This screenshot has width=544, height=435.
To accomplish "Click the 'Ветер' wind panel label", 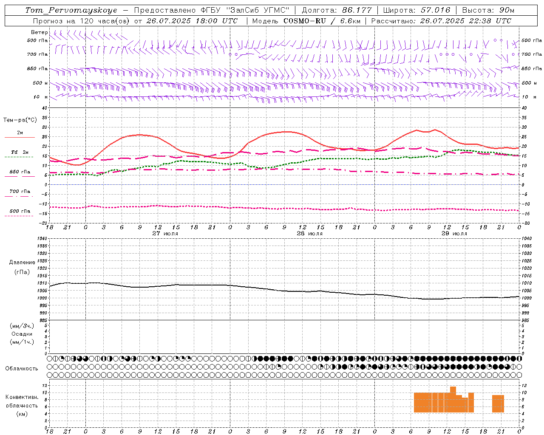I will point(39,32).
